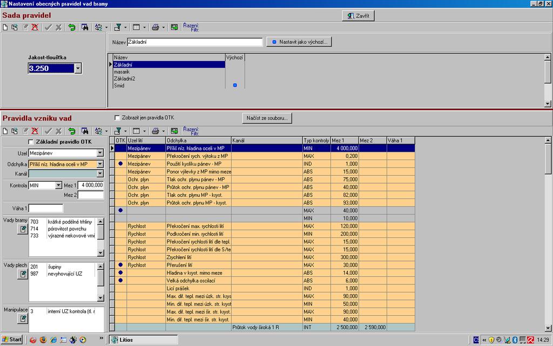The width and height of the screenshot is (553, 346).
Task: Open the Kanál dropdown
Action: 100,174
